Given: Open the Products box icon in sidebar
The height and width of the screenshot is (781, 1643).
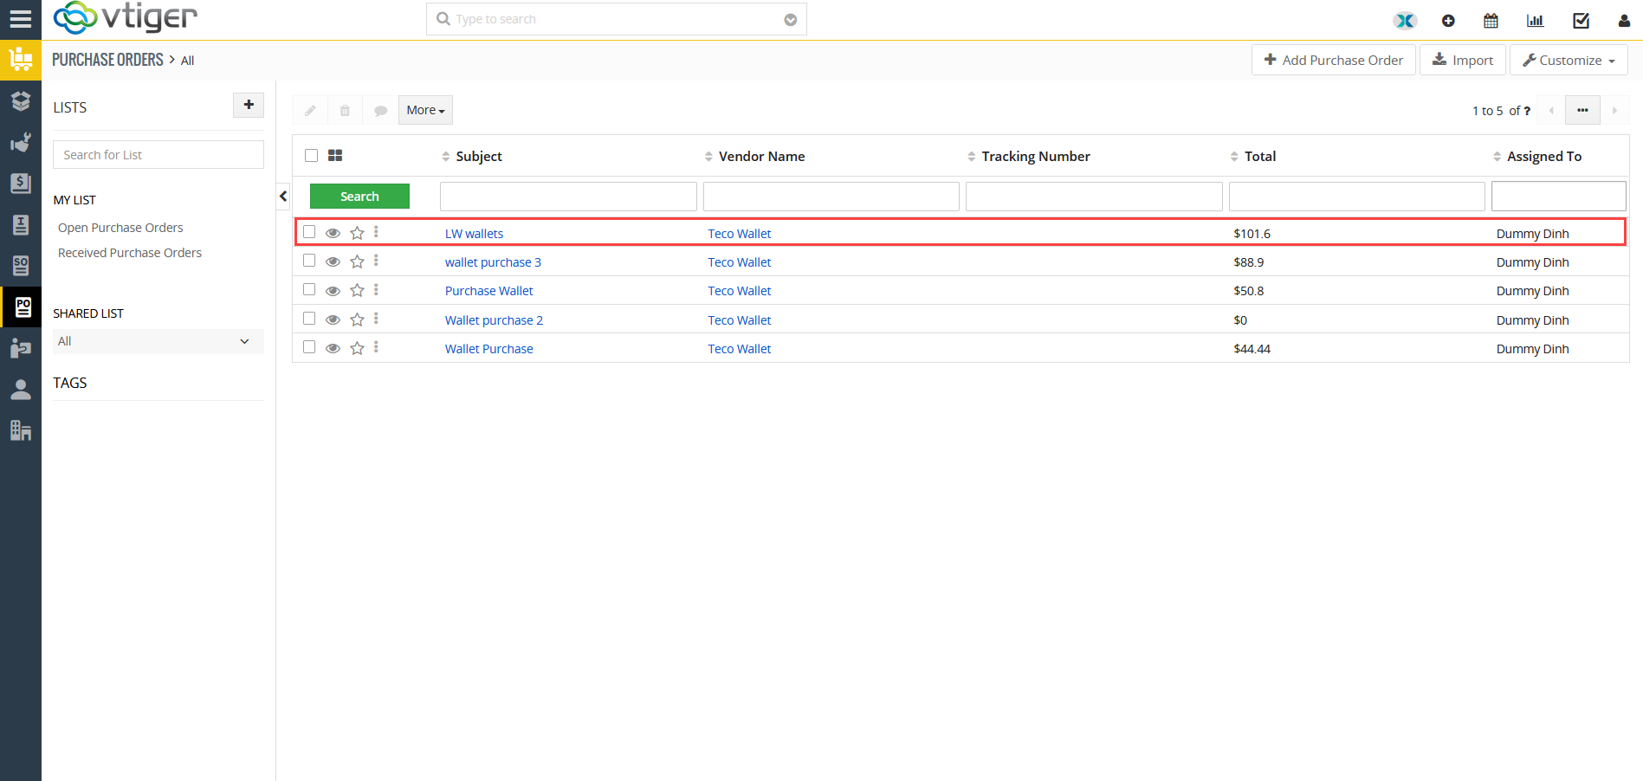Looking at the screenshot, I should pyautogui.click(x=21, y=100).
